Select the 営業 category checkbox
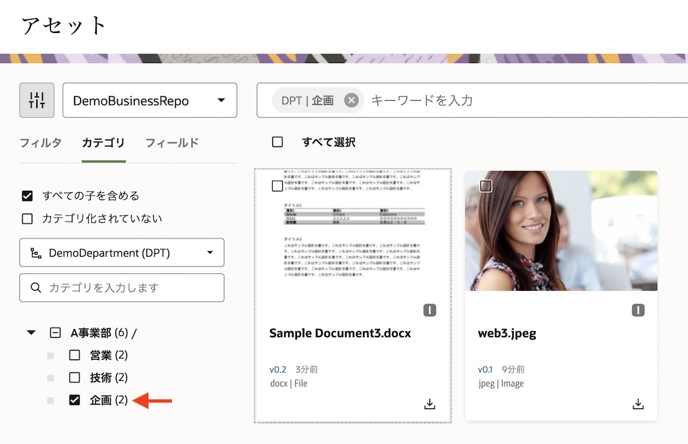Screen dimensions: 688x444 [75, 355]
